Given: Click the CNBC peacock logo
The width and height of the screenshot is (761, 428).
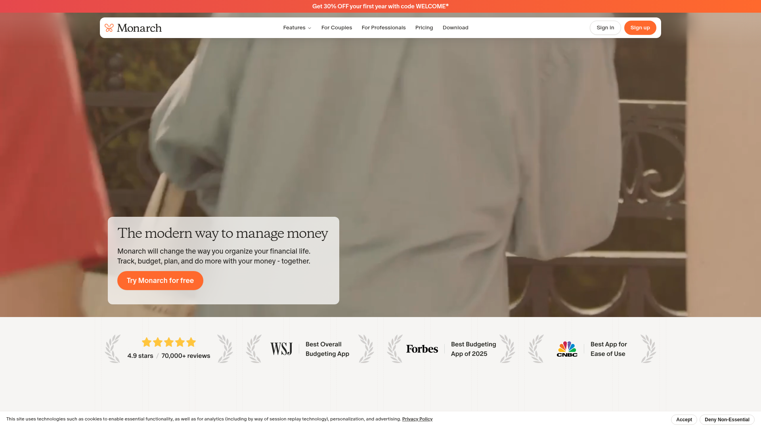Looking at the screenshot, I should coord(567,349).
